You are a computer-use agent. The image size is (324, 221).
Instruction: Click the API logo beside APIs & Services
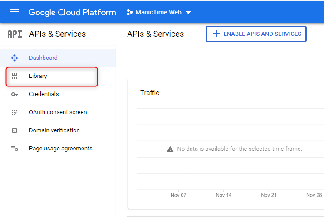[15, 34]
